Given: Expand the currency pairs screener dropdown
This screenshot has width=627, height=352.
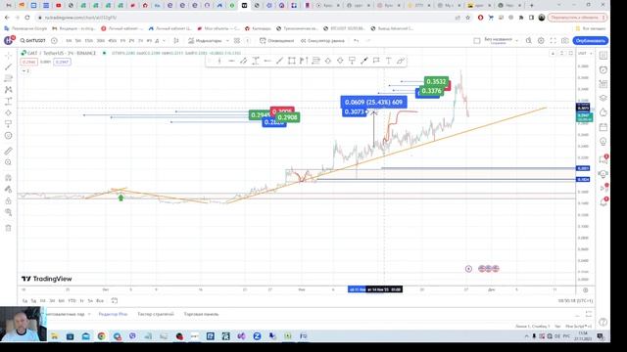Looking at the screenshot, I should click(x=89, y=314).
